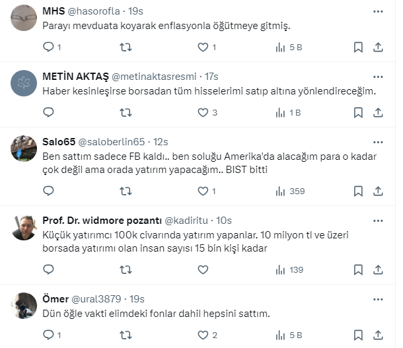Expand the three-dot menu on Salo65's tweet
The width and height of the screenshot is (403, 348).
pyautogui.click(x=378, y=142)
